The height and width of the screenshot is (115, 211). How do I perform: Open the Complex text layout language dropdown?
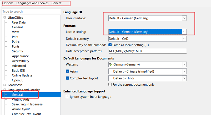184,78
